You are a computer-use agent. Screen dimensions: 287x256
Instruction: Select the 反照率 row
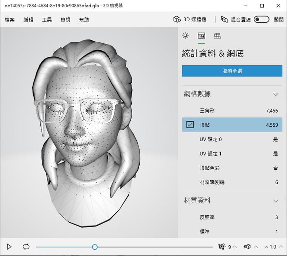click(x=232, y=217)
